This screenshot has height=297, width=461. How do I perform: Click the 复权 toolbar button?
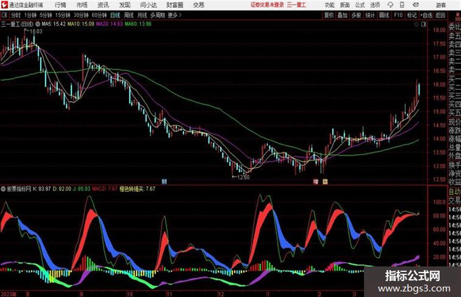click(x=329, y=15)
